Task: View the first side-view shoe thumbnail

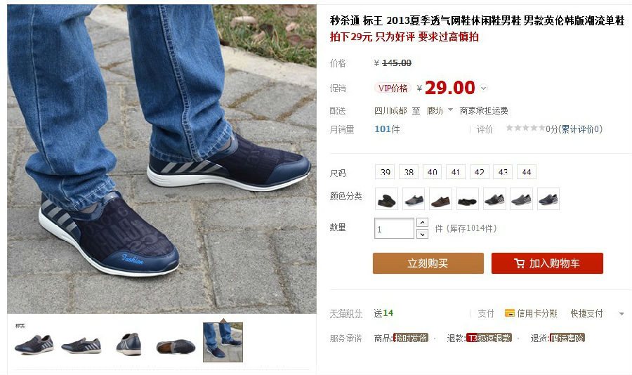Action: click(x=34, y=344)
